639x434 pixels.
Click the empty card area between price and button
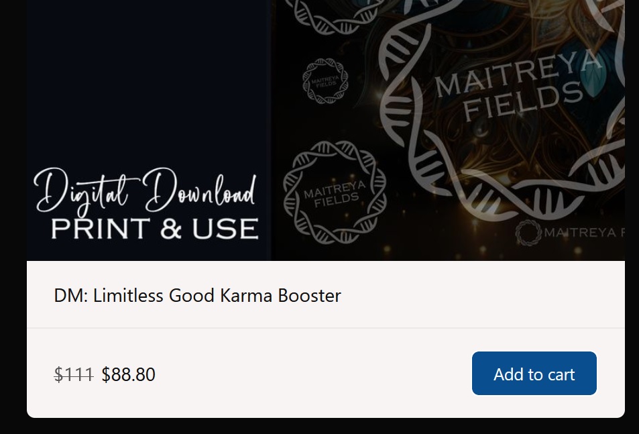point(314,373)
